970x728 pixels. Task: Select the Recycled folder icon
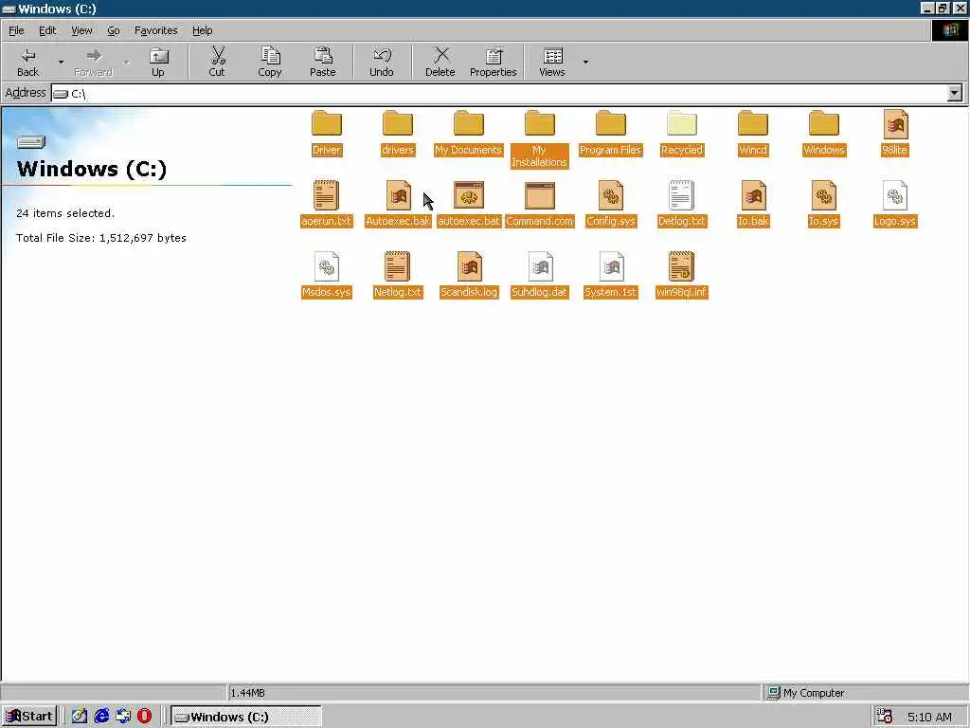tap(682, 123)
